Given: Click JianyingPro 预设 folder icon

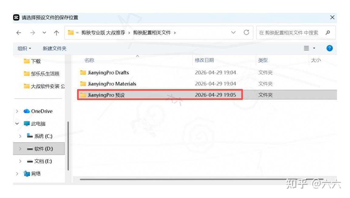Looking at the screenshot, I should 83,95.
